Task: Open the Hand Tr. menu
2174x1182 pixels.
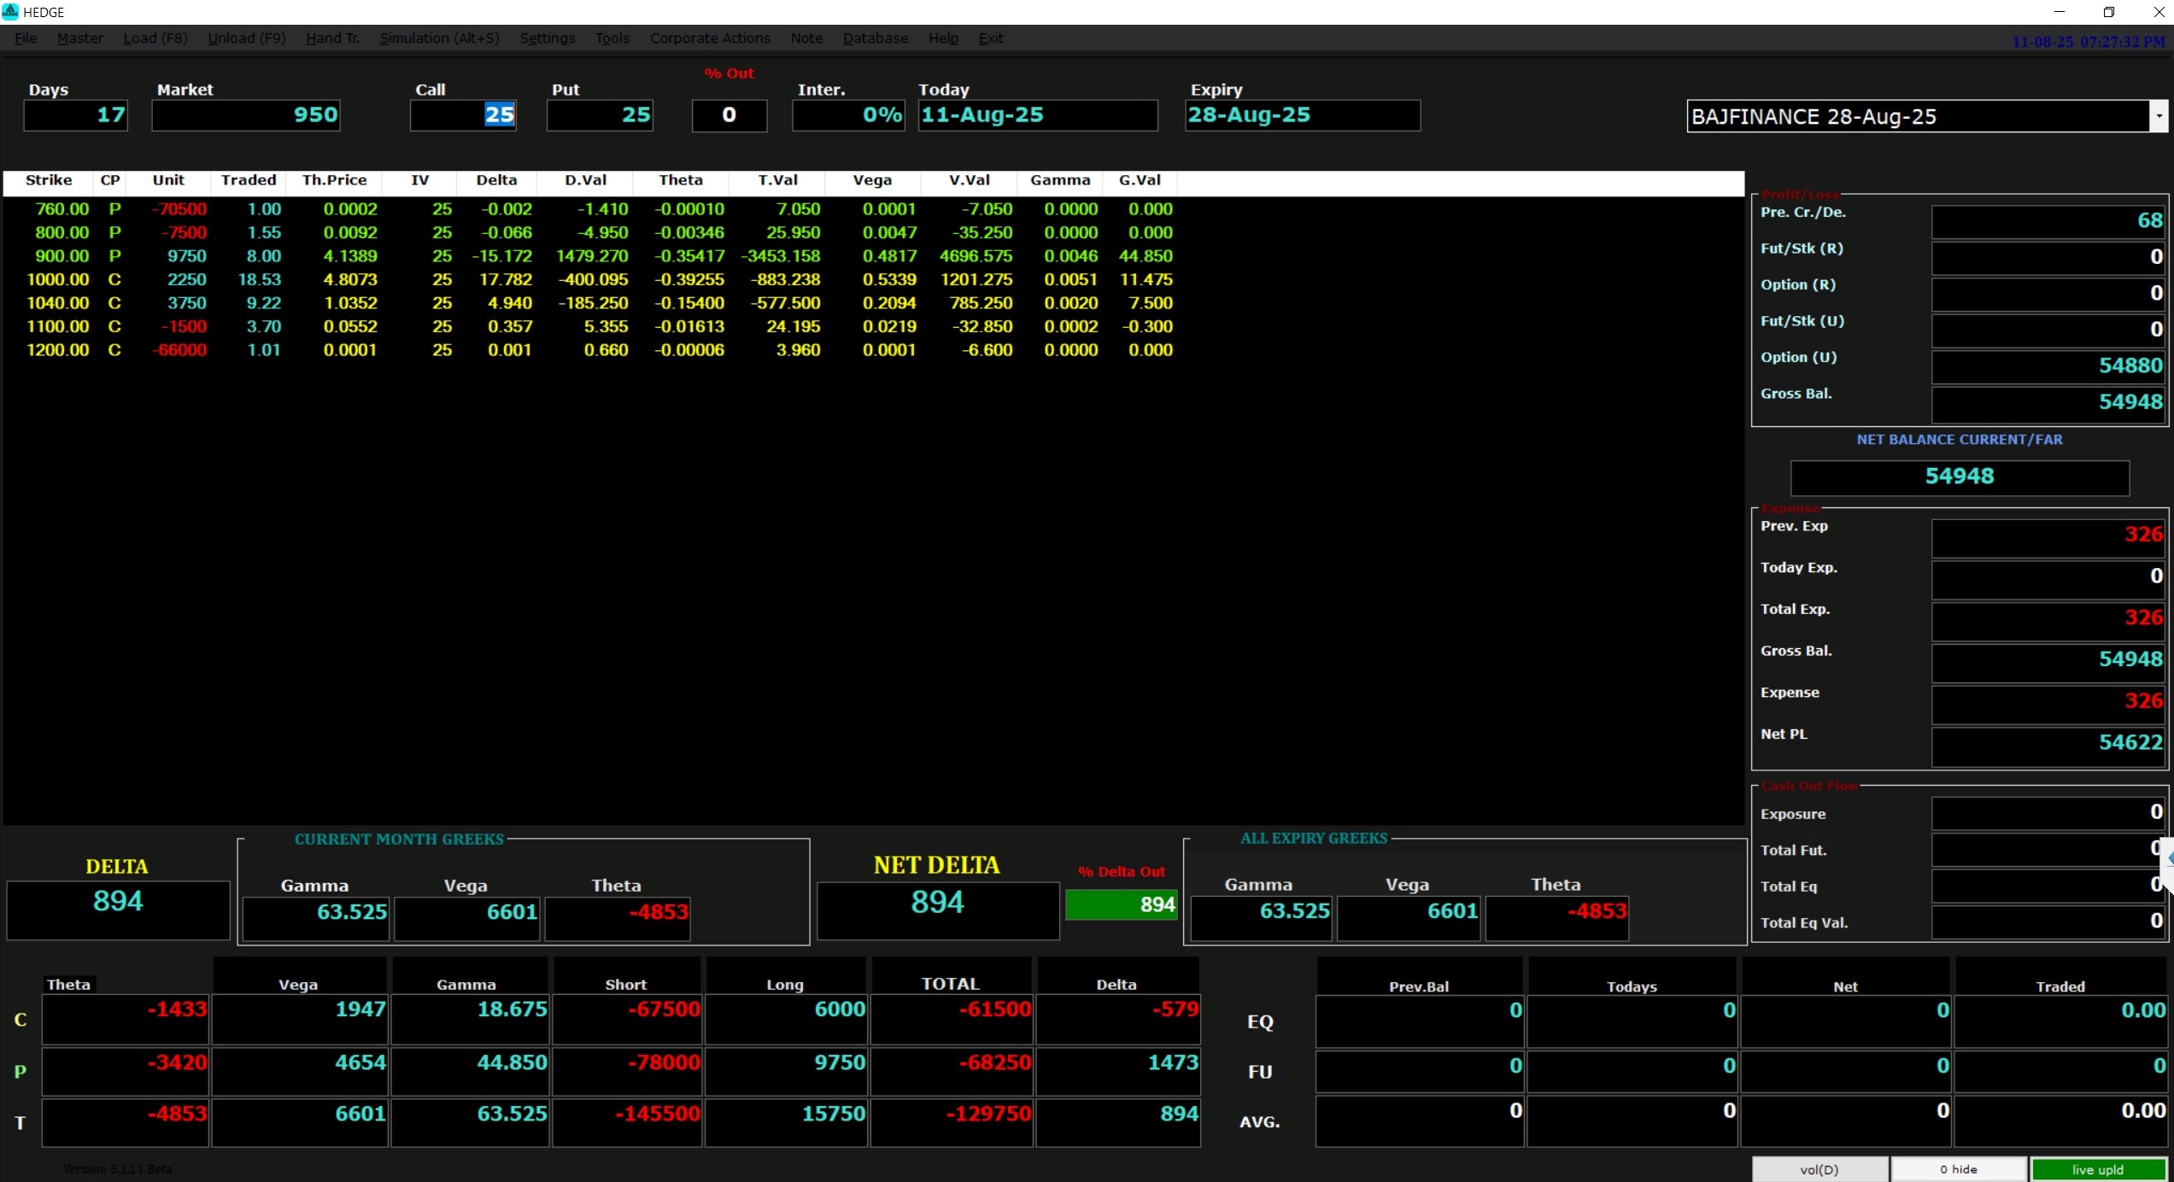Action: (332, 38)
